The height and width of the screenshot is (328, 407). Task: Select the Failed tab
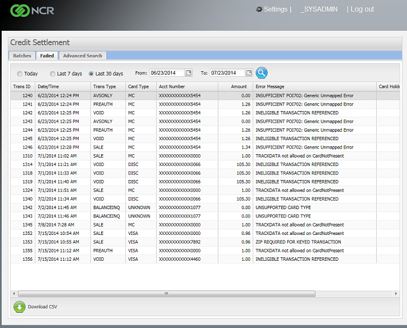tap(47, 56)
